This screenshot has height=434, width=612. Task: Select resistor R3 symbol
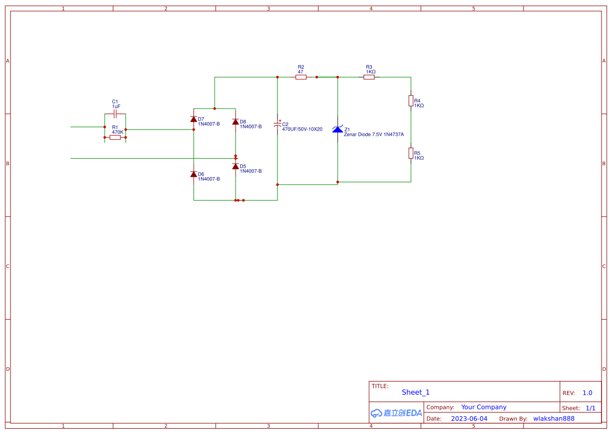pyautogui.click(x=370, y=77)
